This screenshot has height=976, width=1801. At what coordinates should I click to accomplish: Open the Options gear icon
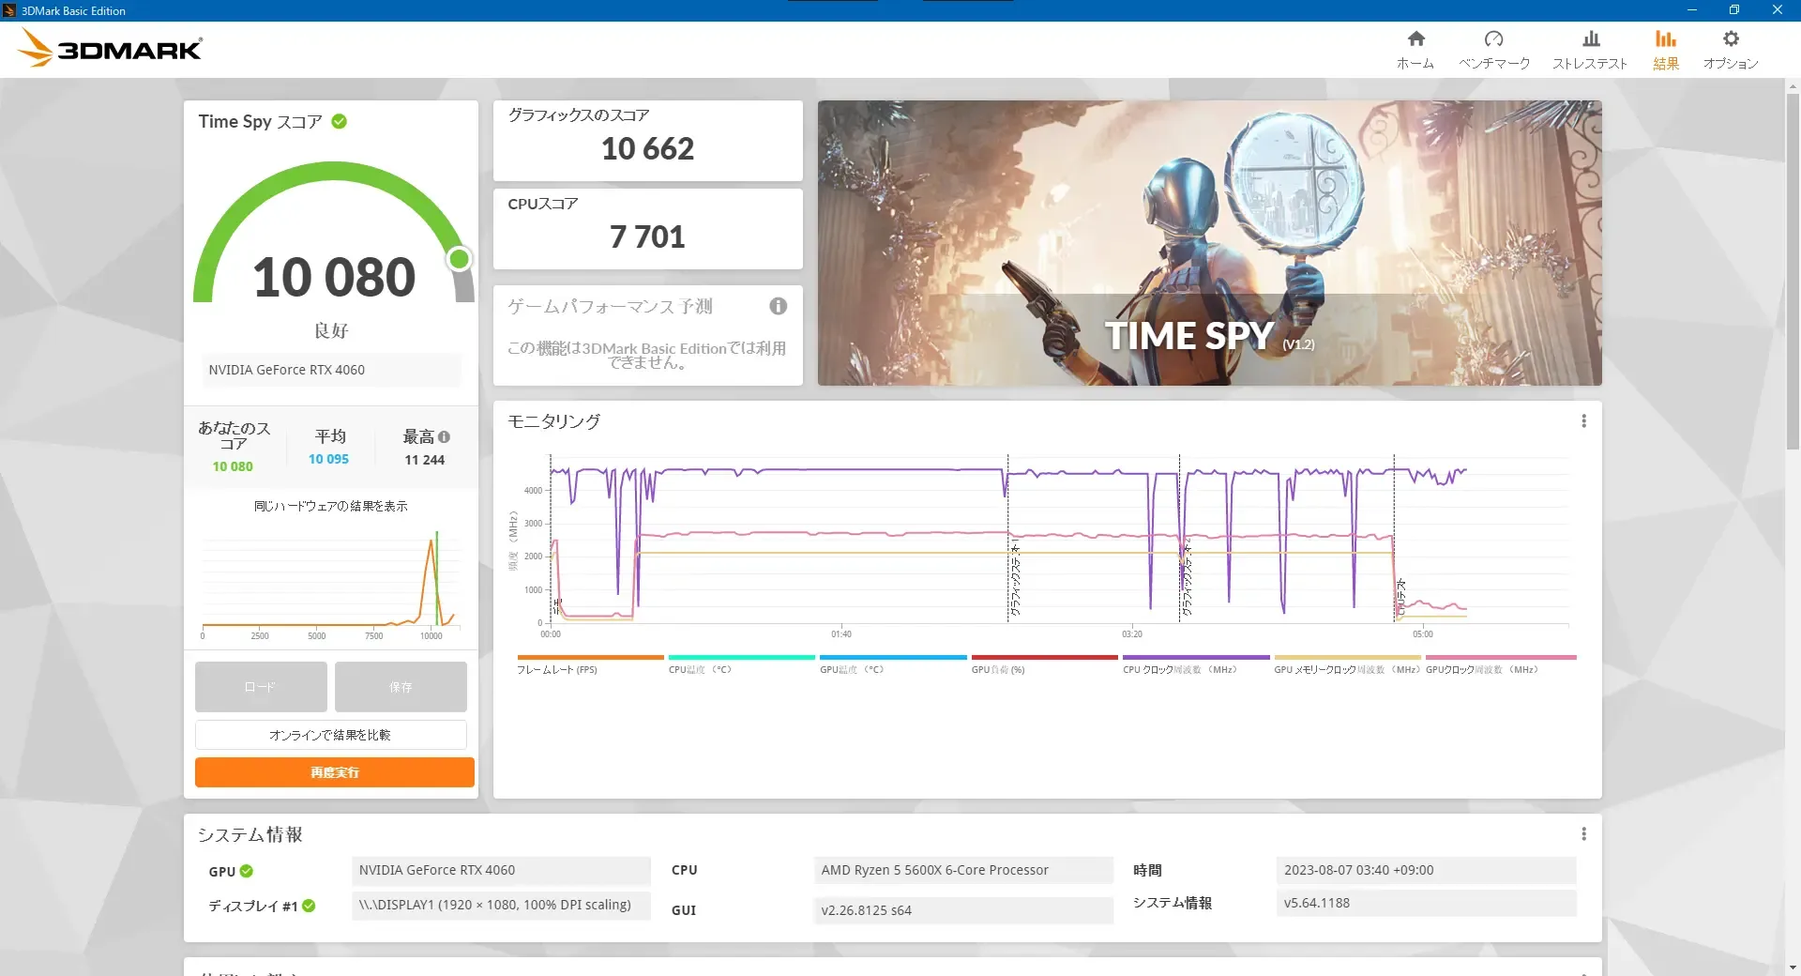click(1731, 39)
